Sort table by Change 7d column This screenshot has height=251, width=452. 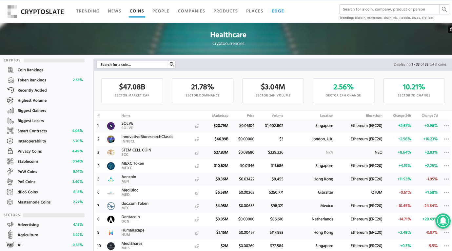tap(430, 115)
